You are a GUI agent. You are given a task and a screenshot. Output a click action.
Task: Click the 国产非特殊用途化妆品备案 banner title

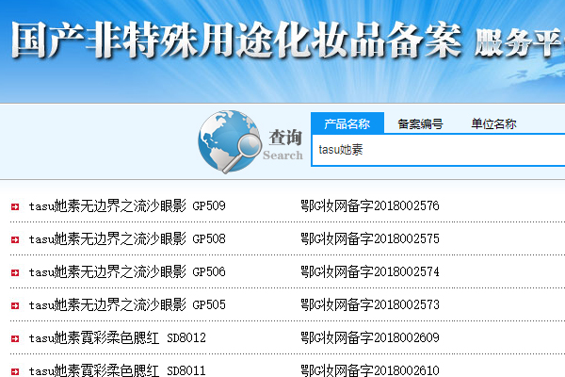tap(236, 40)
